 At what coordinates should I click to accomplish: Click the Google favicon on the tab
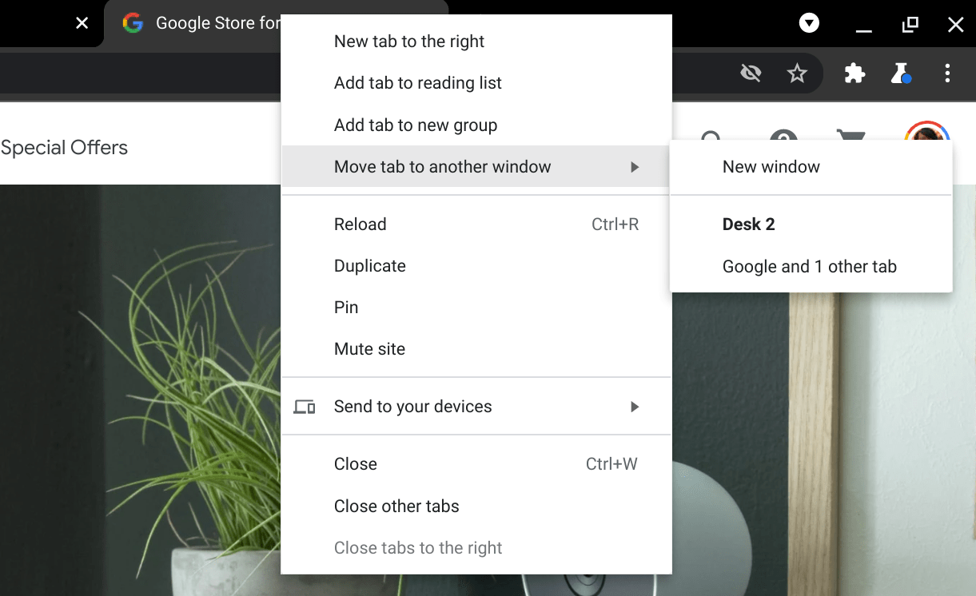[133, 23]
